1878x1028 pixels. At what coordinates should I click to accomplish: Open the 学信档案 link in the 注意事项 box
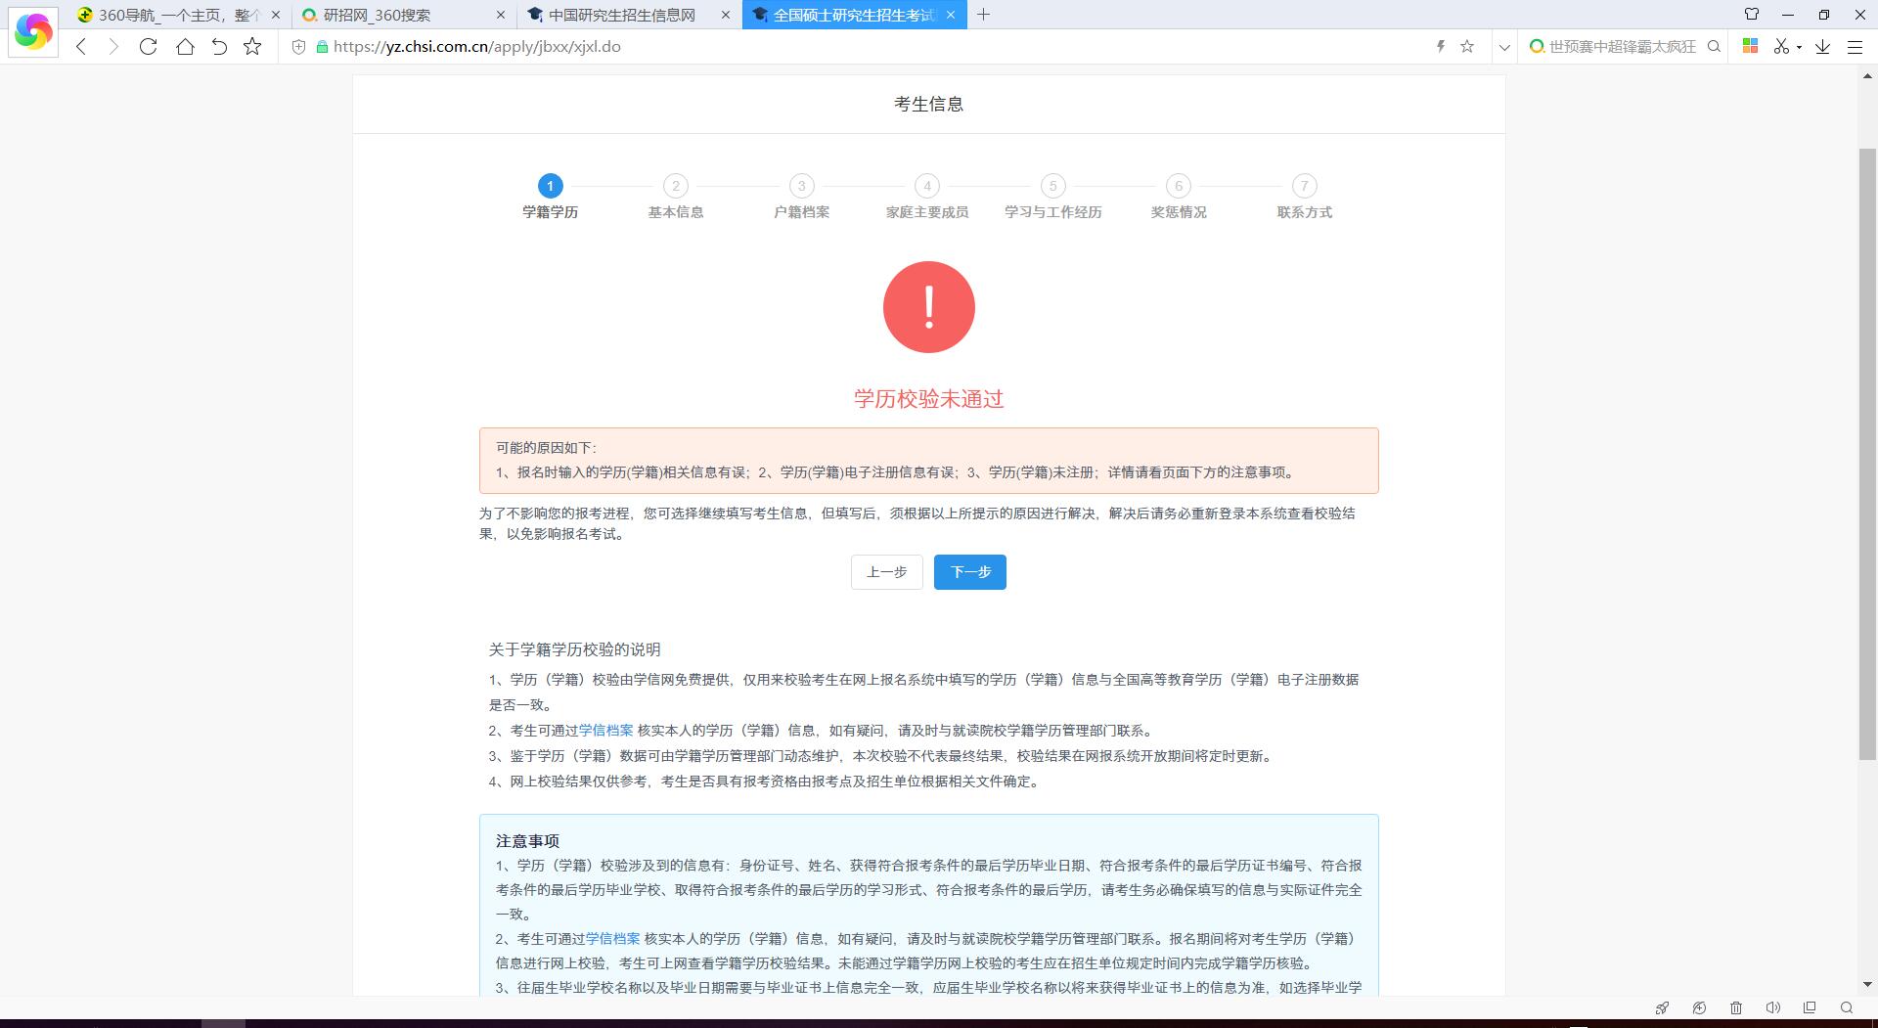(x=612, y=939)
